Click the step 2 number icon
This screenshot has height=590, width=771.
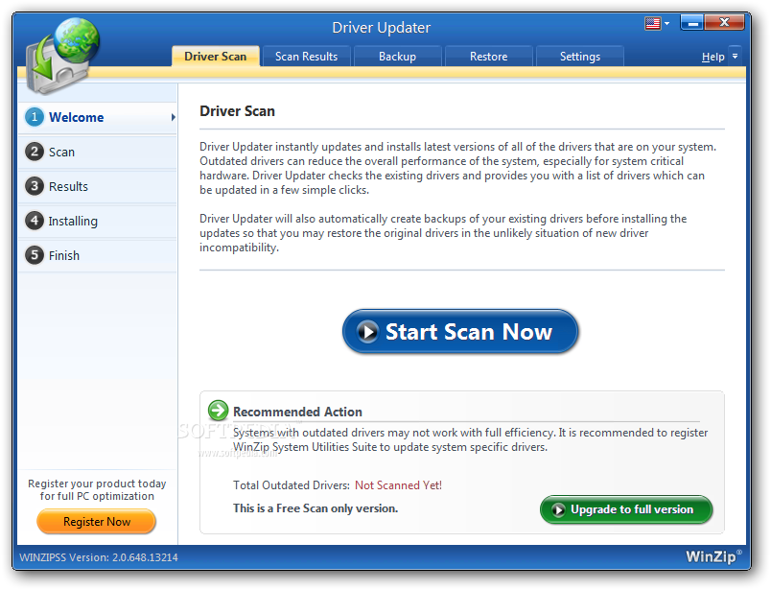35,152
